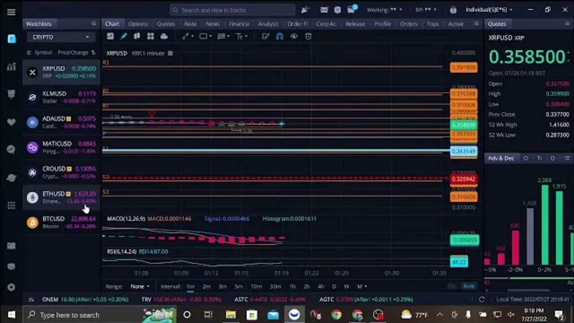Select the Adv & Dec panel tab
Viewport: 574px width, 323px height.
501,158
